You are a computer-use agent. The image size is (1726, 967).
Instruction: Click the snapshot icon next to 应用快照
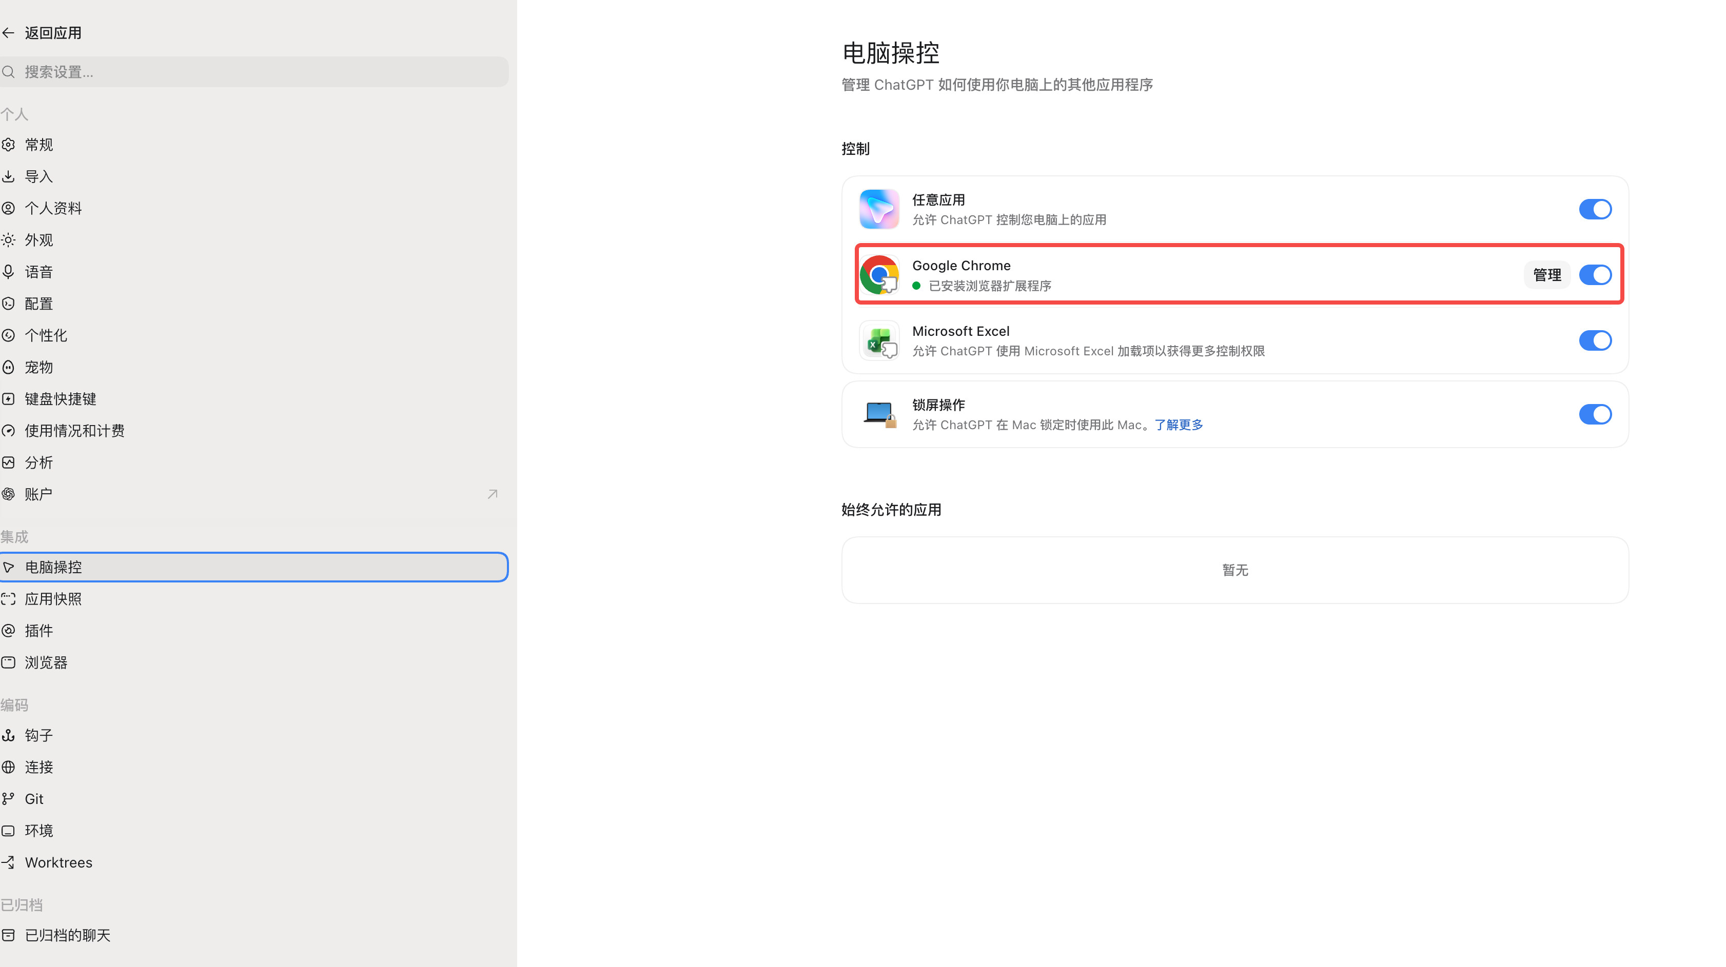[8, 599]
